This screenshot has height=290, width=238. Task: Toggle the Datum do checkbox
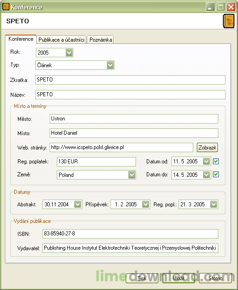pyautogui.click(x=216, y=175)
